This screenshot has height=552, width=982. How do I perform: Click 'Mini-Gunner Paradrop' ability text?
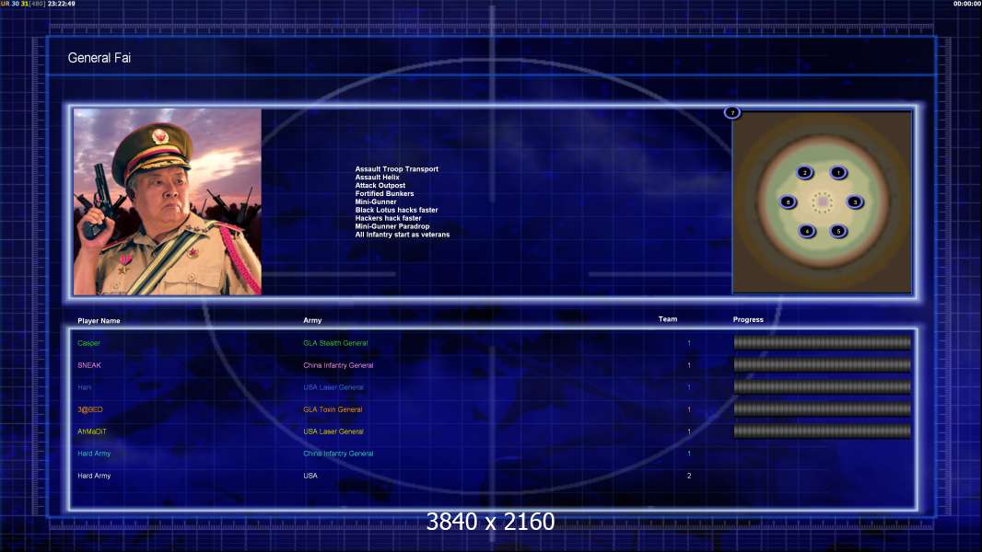[x=392, y=226]
